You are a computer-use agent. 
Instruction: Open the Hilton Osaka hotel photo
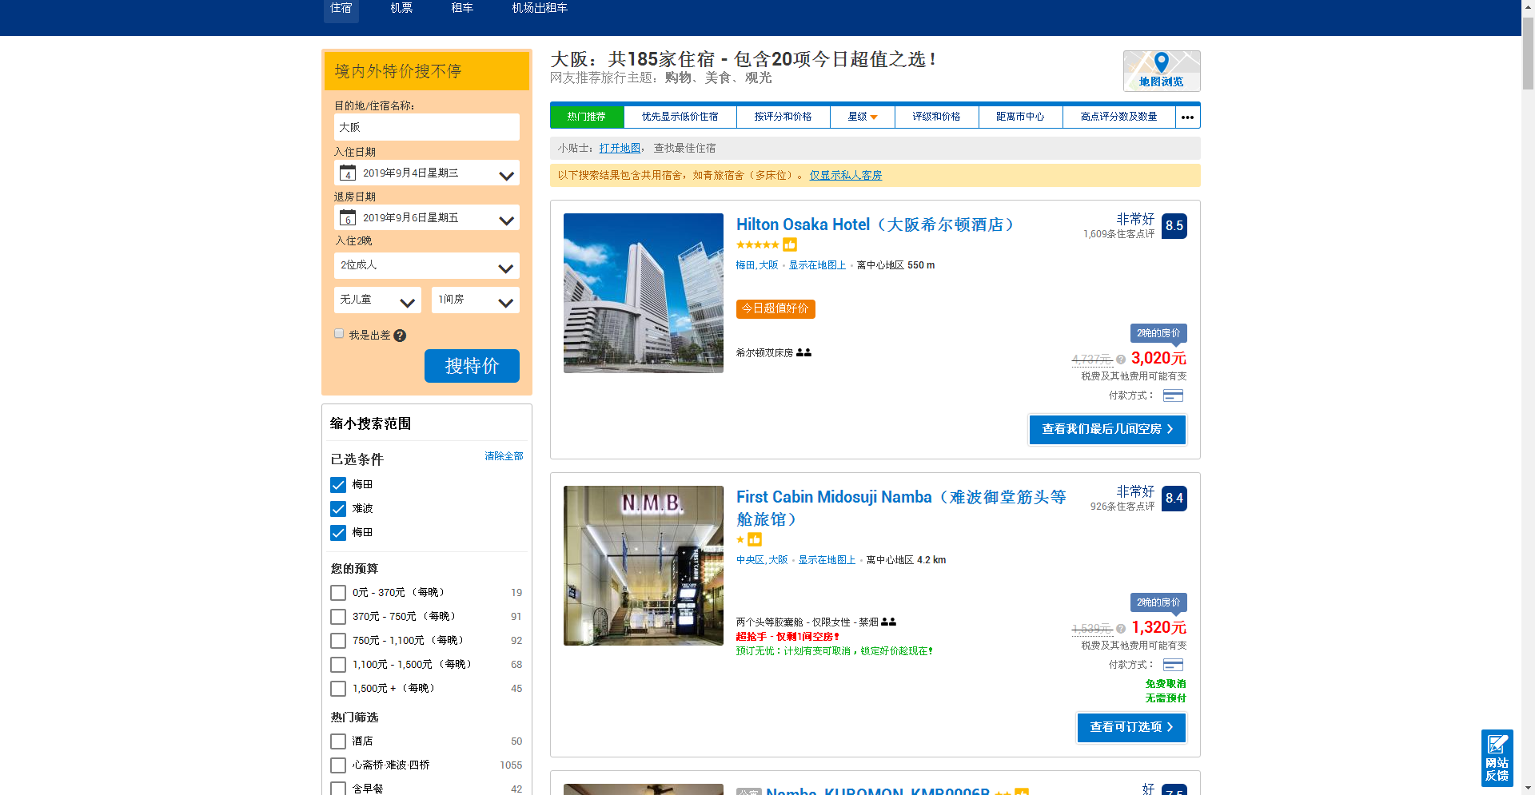pyautogui.click(x=644, y=293)
